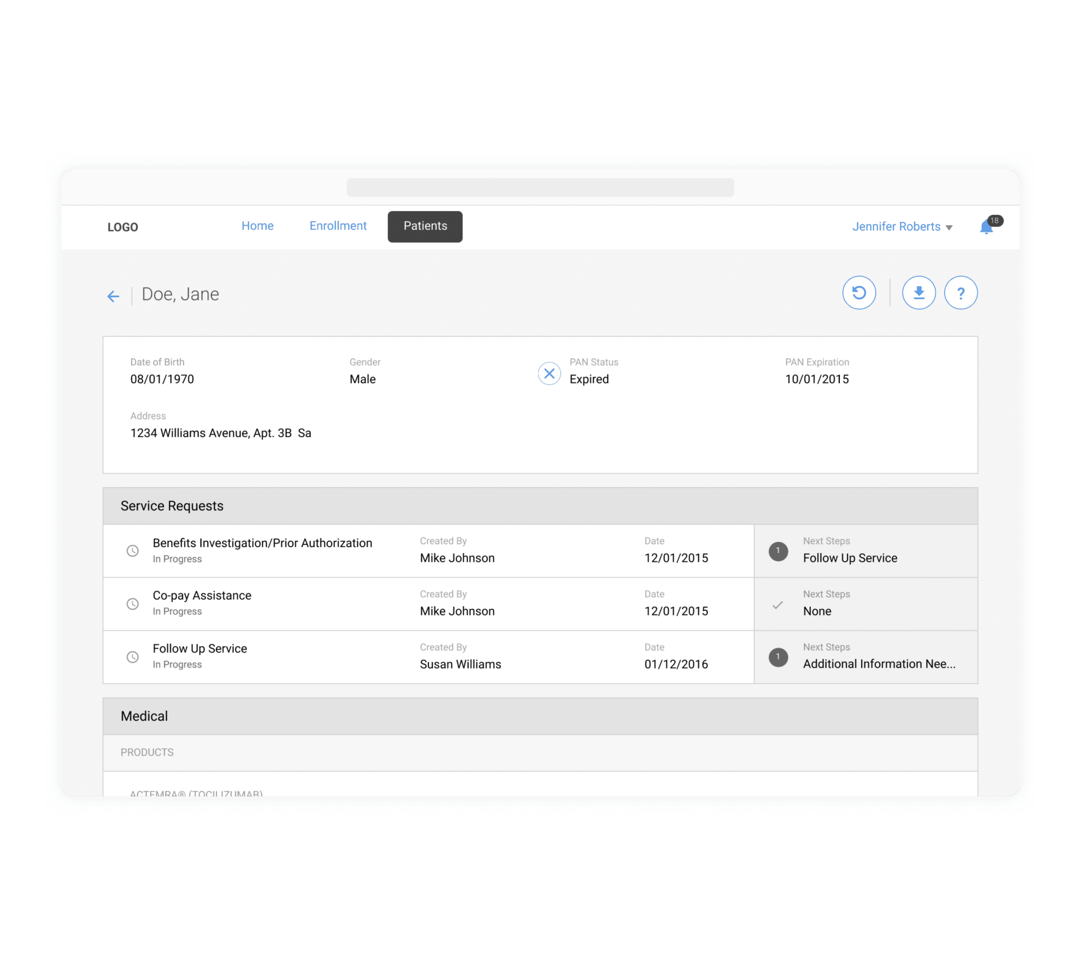Click date 12/01/2015 in Benefits Investigation row

coord(676,558)
